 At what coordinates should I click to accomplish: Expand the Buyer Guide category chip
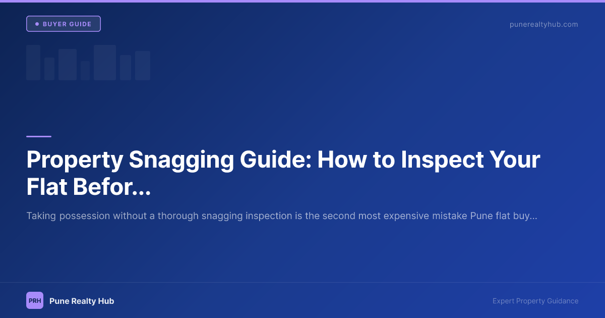coord(63,23)
